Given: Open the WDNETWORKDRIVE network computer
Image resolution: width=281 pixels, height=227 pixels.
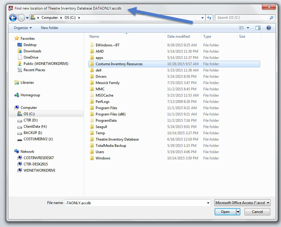Looking at the screenshot, I should (39, 170).
